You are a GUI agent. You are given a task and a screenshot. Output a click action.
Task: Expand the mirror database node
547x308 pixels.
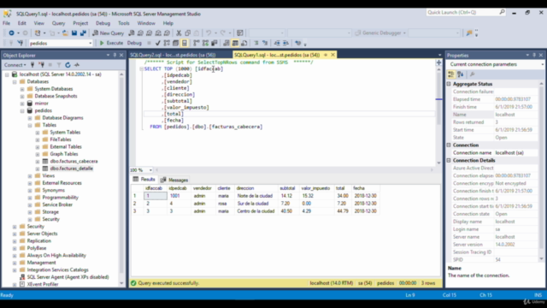tap(22, 104)
